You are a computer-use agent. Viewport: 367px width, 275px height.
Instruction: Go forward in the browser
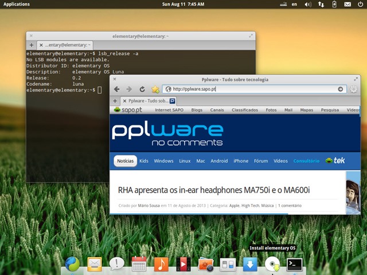point(129,89)
